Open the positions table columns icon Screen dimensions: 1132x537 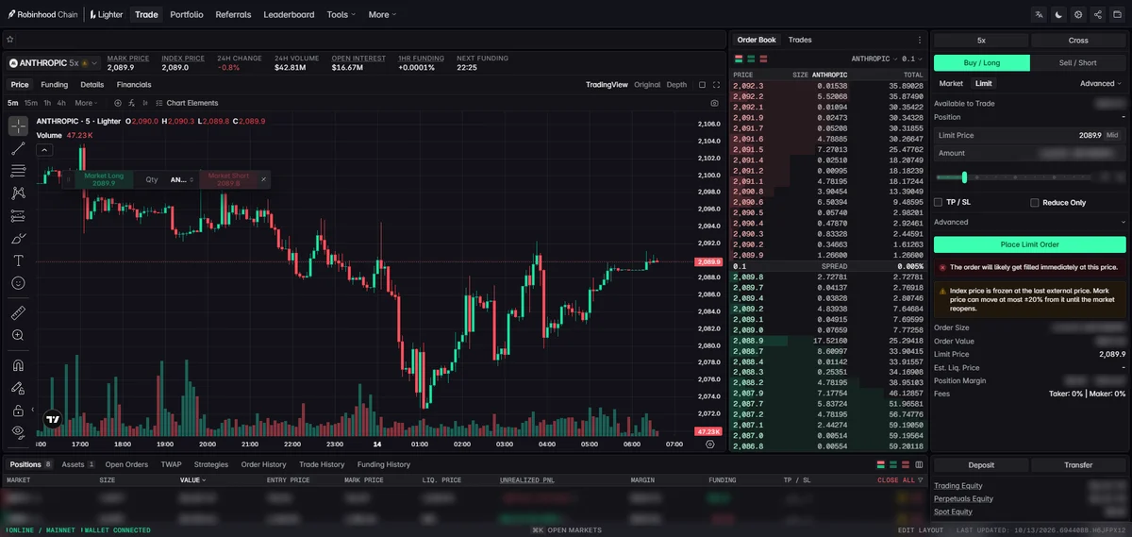pos(919,464)
